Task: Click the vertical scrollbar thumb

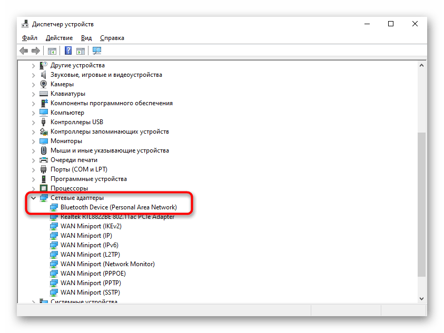Action: [x=422, y=204]
